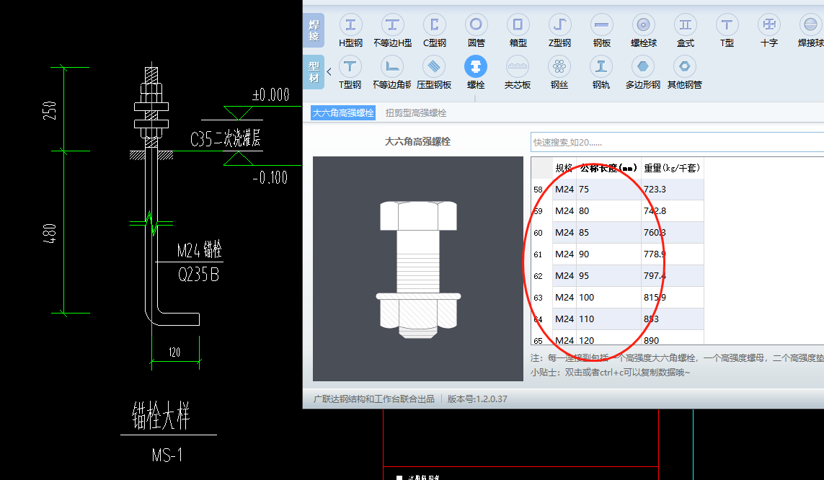The image size is (824, 480).
Task: Choose the Z型钢 icon
Action: pos(559,25)
